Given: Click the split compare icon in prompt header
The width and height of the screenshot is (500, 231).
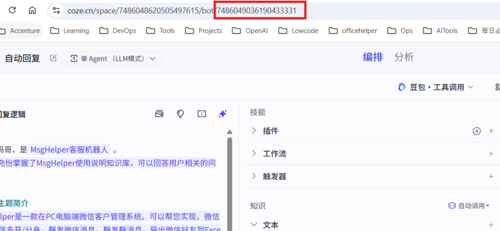Looking at the screenshot, I should click(x=202, y=114).
